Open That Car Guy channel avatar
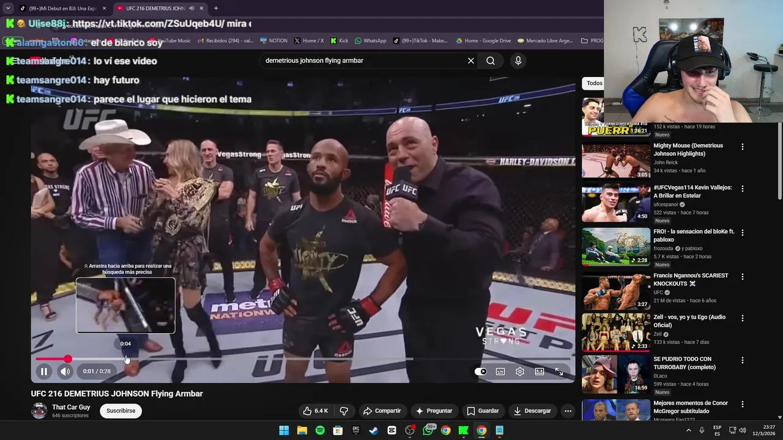 click(39, 411)
